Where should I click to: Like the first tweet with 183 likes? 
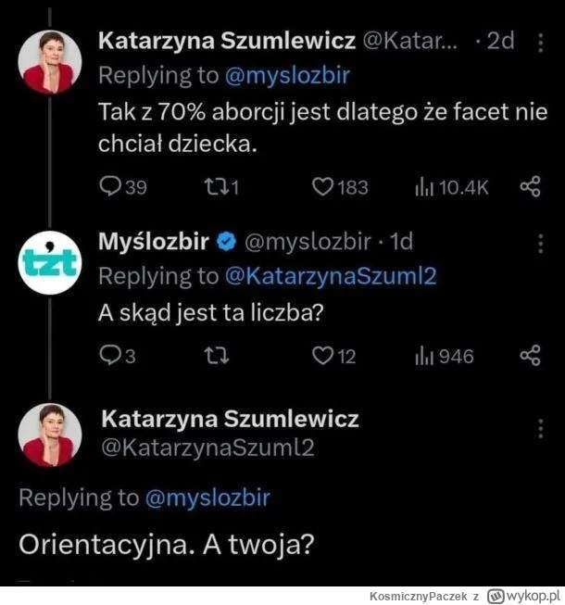321,187
